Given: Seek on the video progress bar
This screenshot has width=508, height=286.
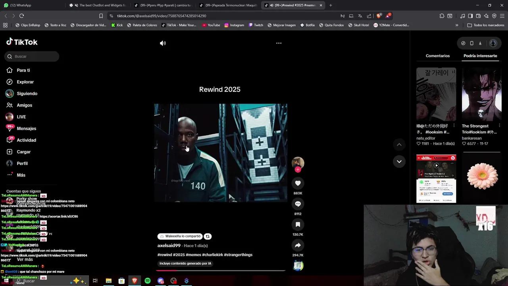Looking at the screenshot, I should (x=221, y=271).
